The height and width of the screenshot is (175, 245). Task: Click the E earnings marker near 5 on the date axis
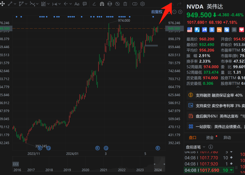[x=158, y=148]
